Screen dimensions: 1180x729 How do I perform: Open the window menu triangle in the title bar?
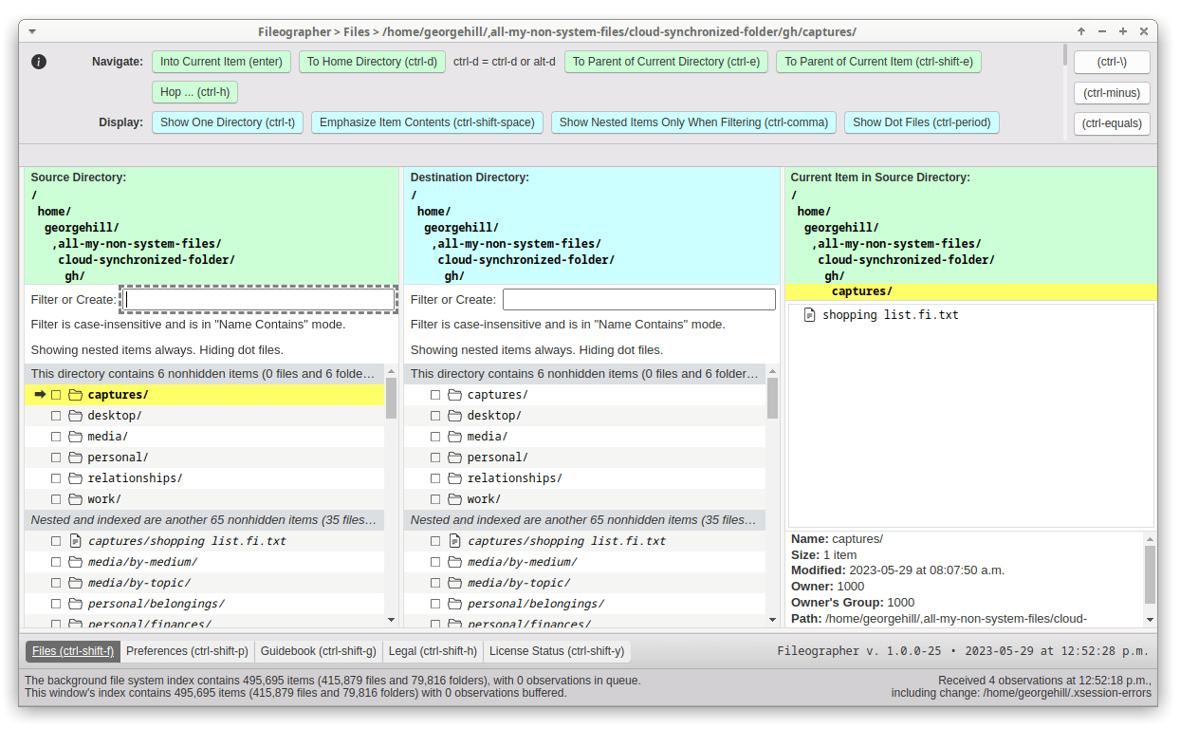coord(32,31)
